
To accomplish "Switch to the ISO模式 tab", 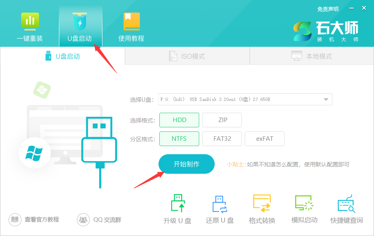I will coord(187,56).
